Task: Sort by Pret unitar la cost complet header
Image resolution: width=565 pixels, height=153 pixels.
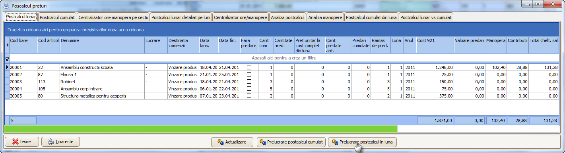Action: [x=310, y=45]
